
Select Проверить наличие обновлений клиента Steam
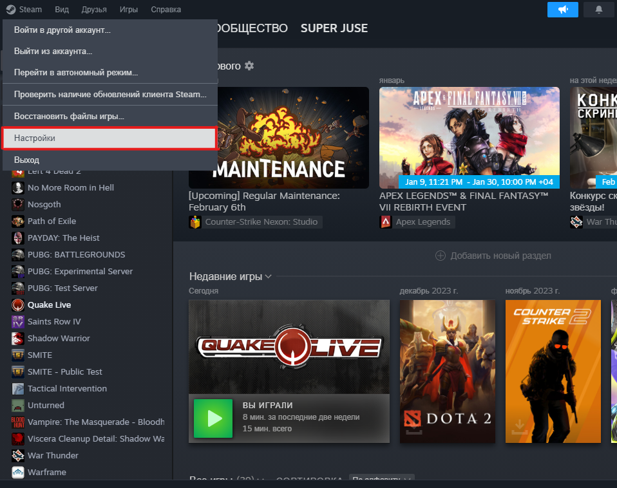(110, 95)
